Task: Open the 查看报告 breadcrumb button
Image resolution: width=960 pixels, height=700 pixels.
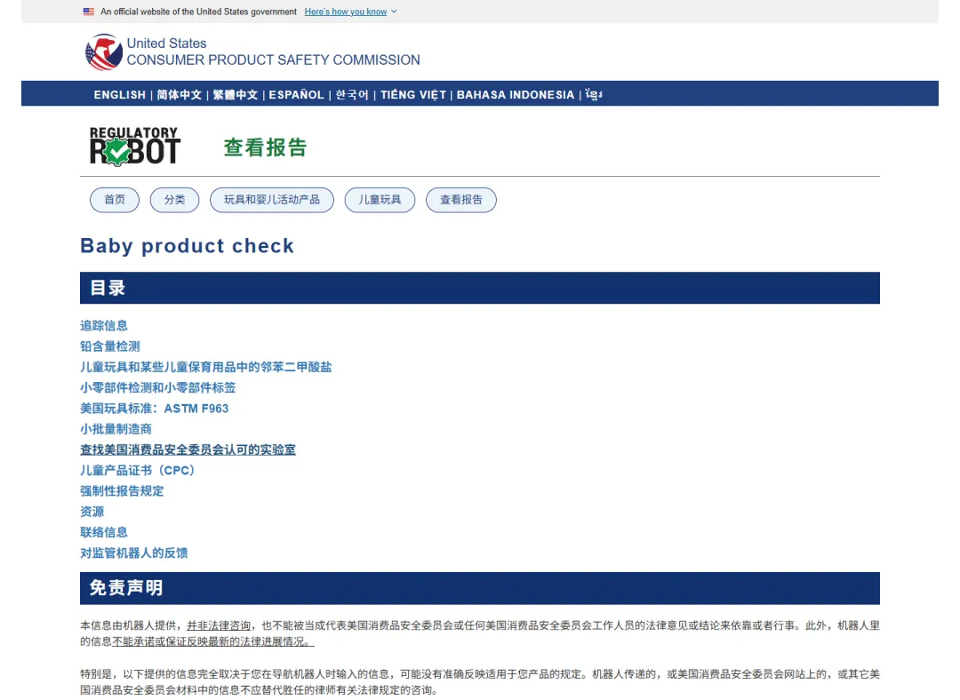Action: pos(461,200)
